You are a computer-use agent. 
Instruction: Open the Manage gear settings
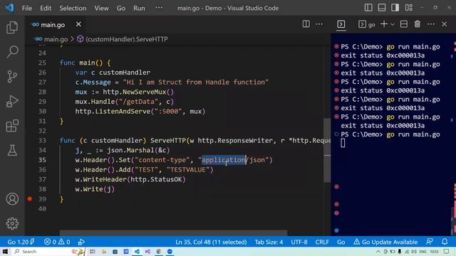[12, 223]
